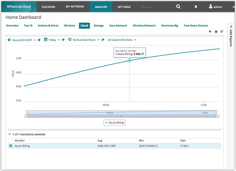Click the WhatsUp Gold logo

pyautogui.click(x=18, y=7)
